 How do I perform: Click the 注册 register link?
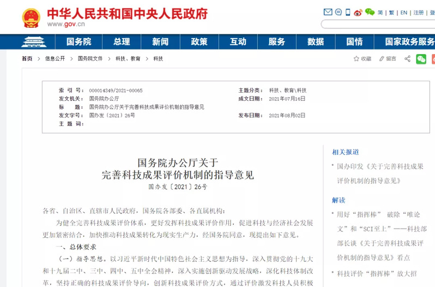click(x=418, y=13)
